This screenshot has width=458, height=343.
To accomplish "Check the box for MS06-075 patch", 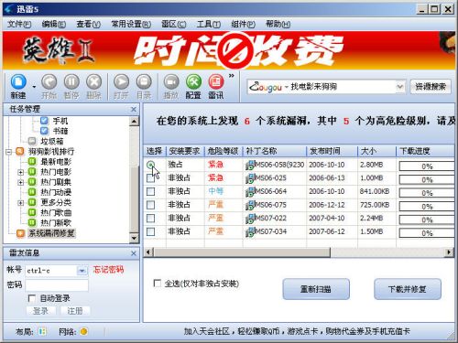I will click(x=150, y=205).
